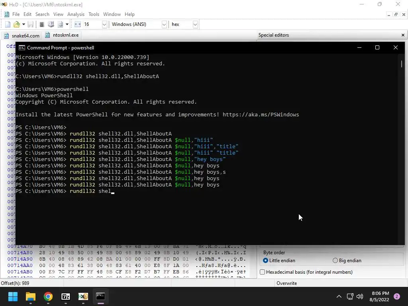Open 7-Zip from the taskbar
The image size is (408, 306).
[66, 296]
